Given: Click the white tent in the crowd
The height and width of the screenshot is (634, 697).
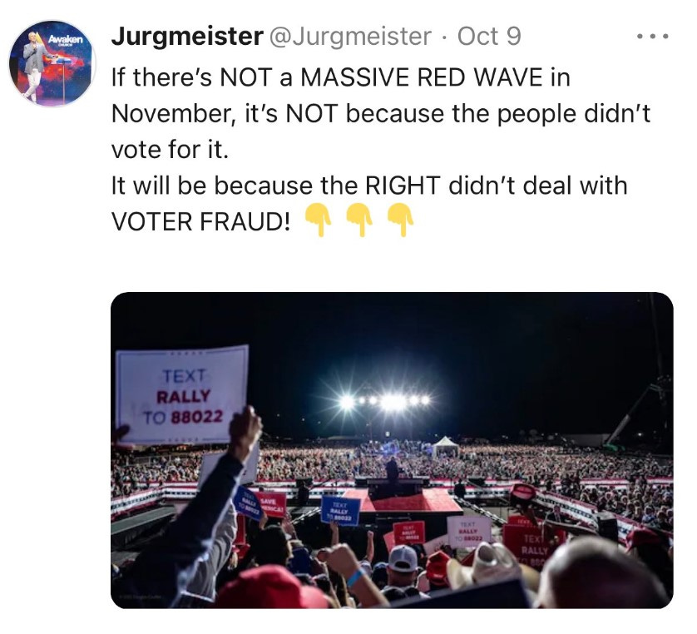Looking at the screenshot, I should click(x=444, y=446).
